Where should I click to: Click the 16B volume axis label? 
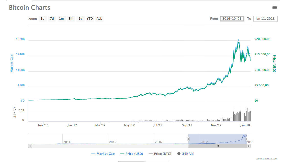[21, 110]
